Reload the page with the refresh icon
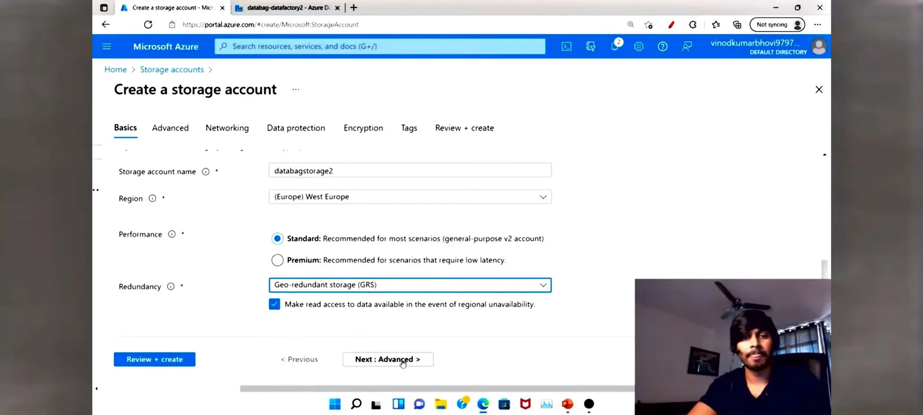Viewport: 923px width, 415px height. click(148, 24)
